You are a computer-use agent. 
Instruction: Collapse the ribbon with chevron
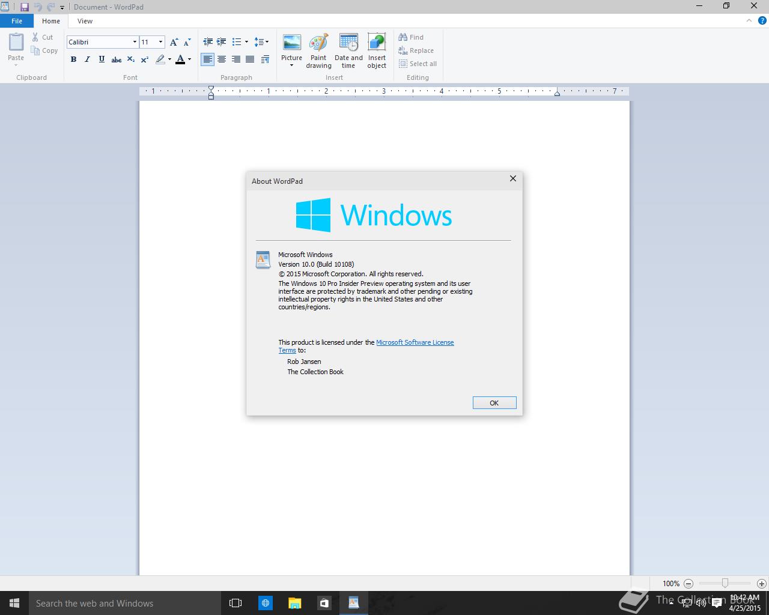[749, 20]
